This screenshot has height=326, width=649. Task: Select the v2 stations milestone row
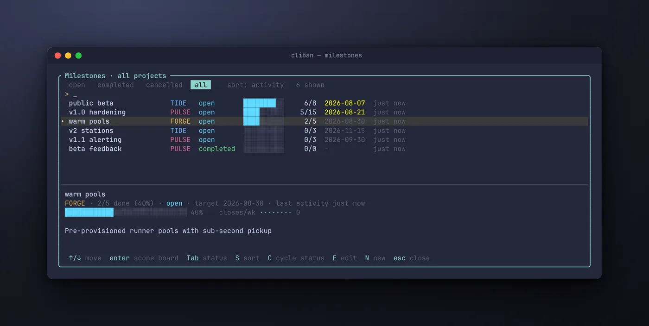(324, 131)
